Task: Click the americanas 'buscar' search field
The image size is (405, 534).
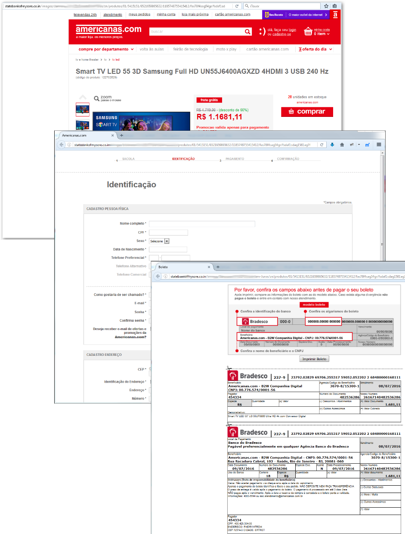Action: pos(196,31)
